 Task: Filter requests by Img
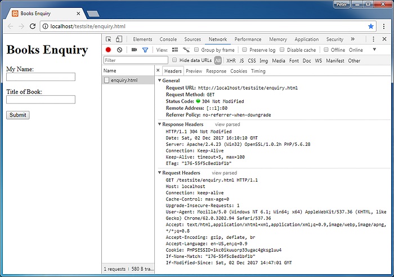point(263,61)
